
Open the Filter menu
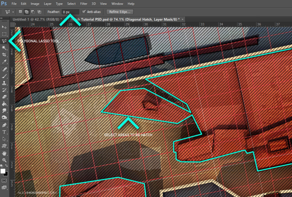(84, 4)
